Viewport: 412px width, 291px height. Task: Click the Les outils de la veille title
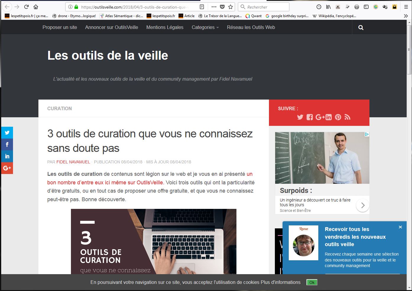point(108,55)
